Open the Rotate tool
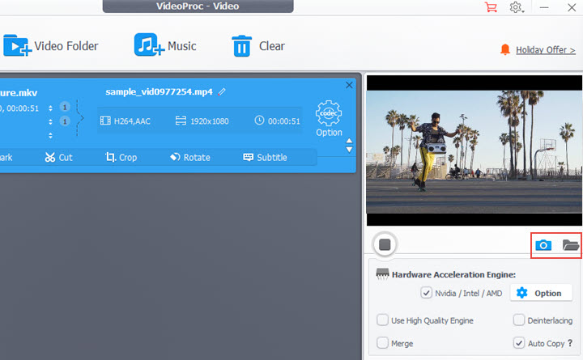 [190, 158]
